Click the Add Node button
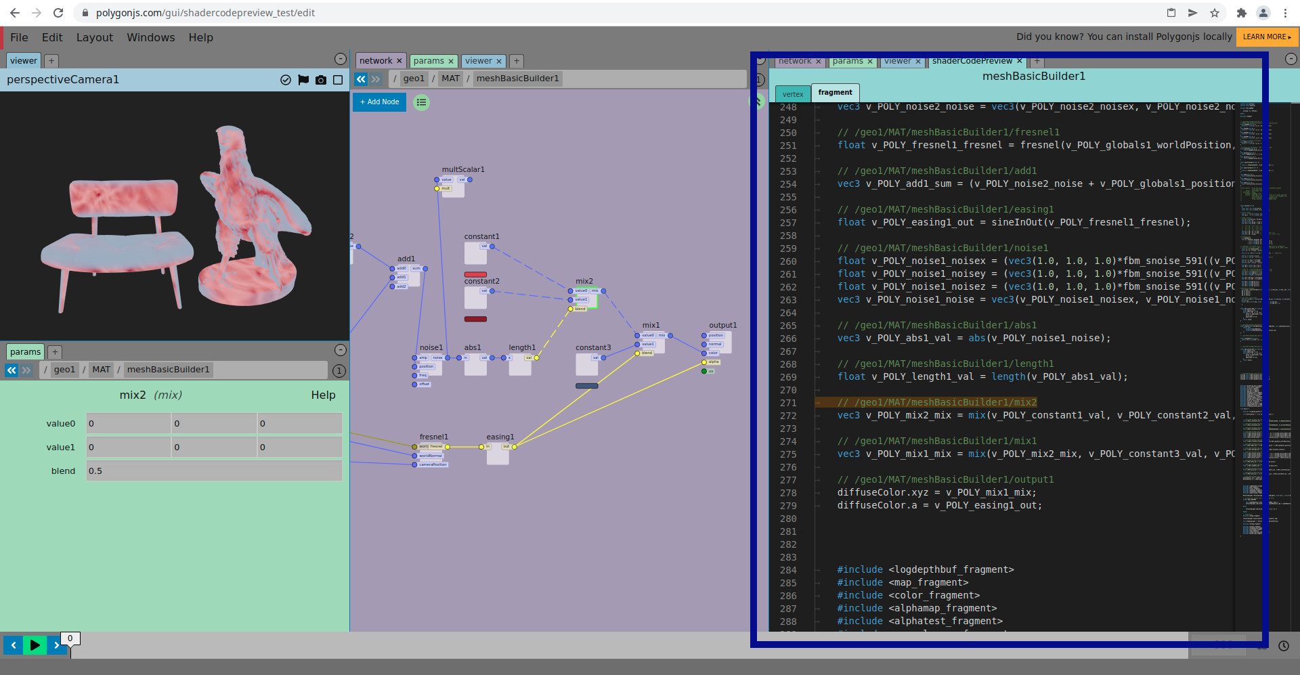 point(379,102)
